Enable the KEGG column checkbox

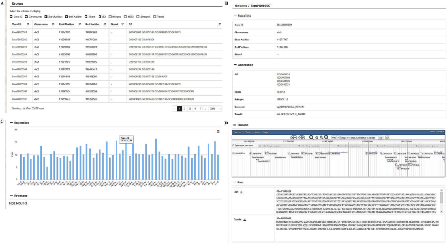(x=125, y=16)
